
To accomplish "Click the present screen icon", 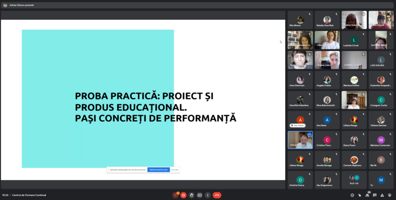I will [199, 195].
